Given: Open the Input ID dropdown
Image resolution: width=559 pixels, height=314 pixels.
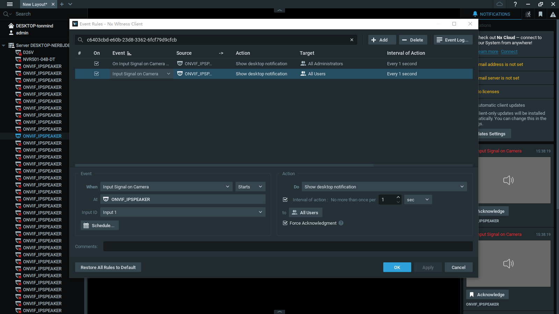Looking at the screenshot, I should click(x=183, y=212).
